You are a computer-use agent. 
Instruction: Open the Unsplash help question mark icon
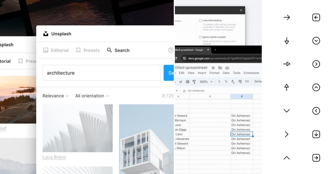coord(171,50)
